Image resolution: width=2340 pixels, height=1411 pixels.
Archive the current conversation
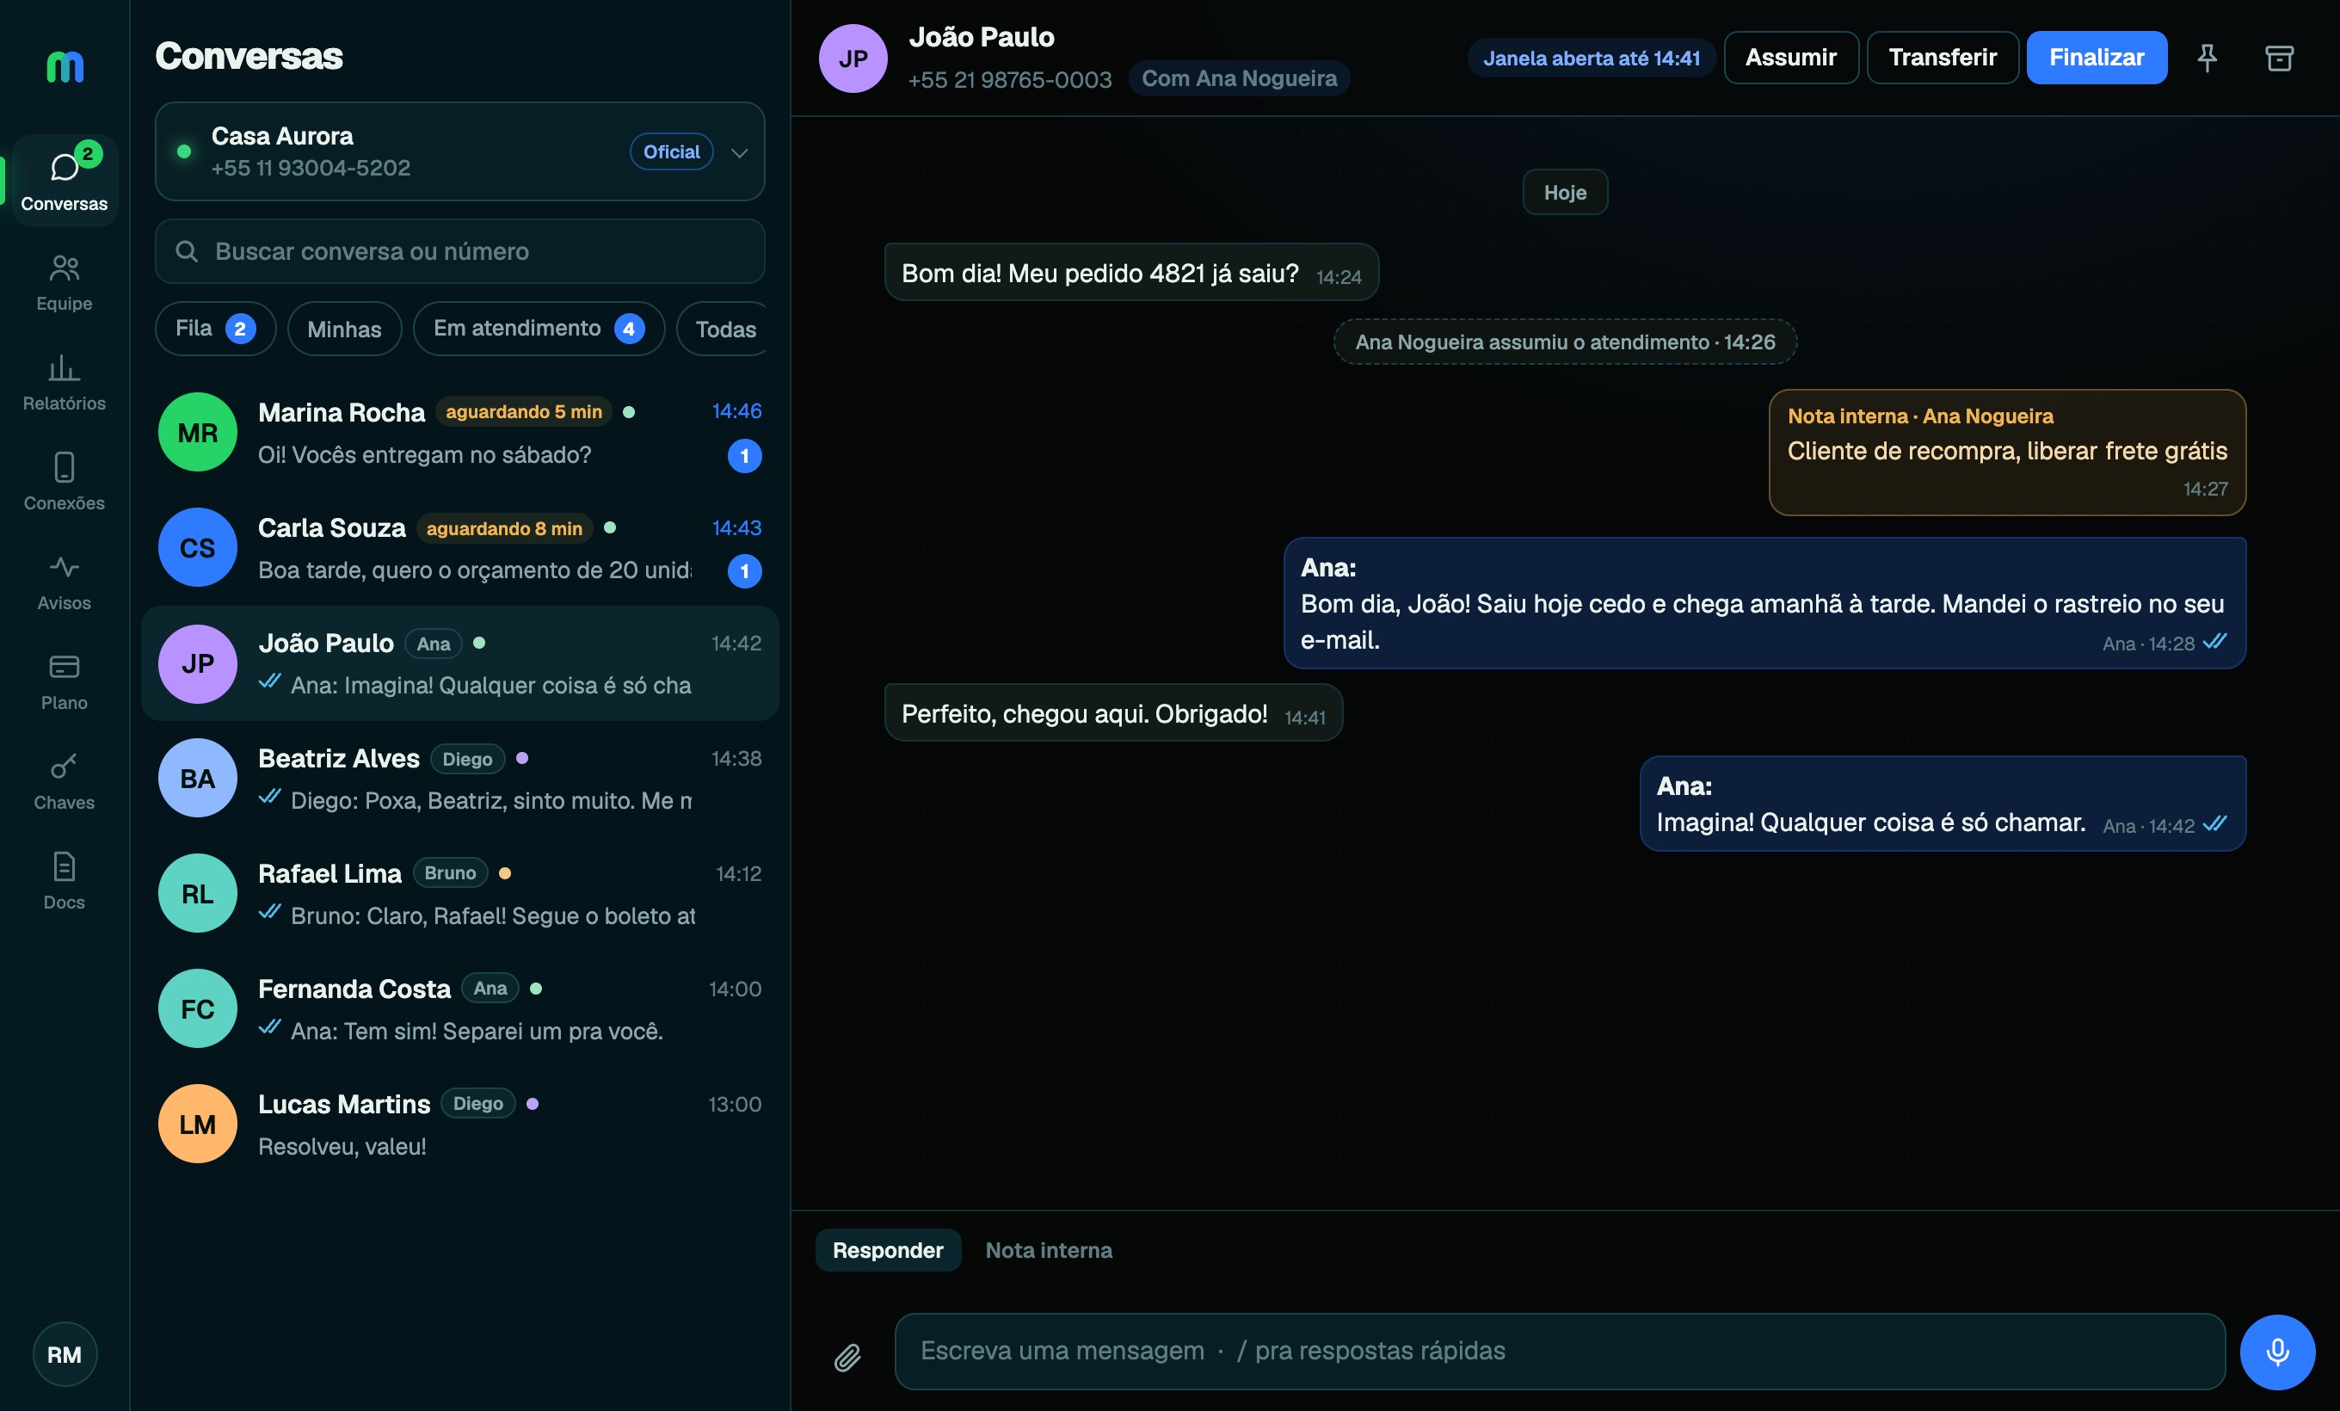2279,58
